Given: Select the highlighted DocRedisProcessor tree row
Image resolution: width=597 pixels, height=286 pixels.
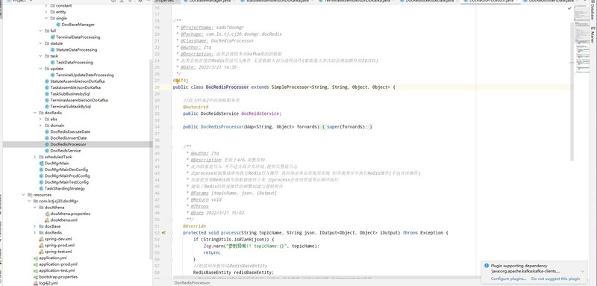Looking at the screenshot, I should pyautogui.click(x=78, y=144).
